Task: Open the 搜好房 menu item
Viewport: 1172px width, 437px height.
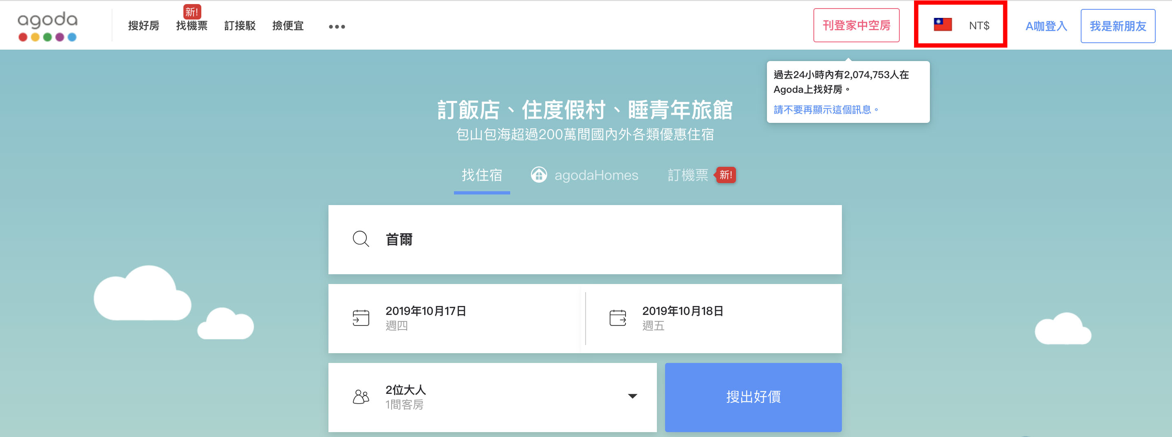Action: pyautogui.click(x=144, y=26)
